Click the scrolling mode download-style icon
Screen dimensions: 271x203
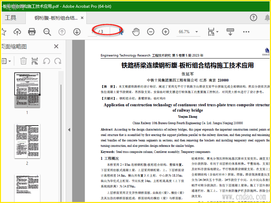230,32
